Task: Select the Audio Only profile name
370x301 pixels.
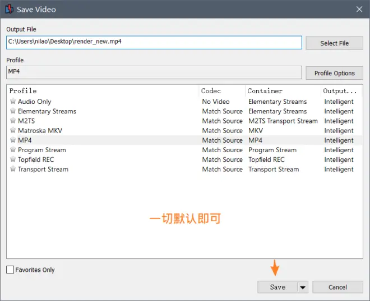Action: pyautogui.click(x=34, y=102)
